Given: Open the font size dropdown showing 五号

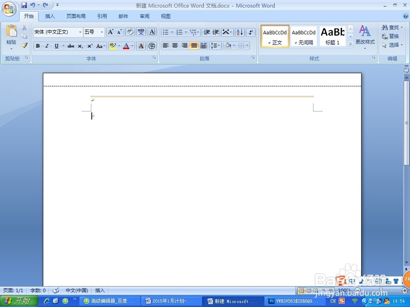Looking at the screenshot, I should pos(91,32).
